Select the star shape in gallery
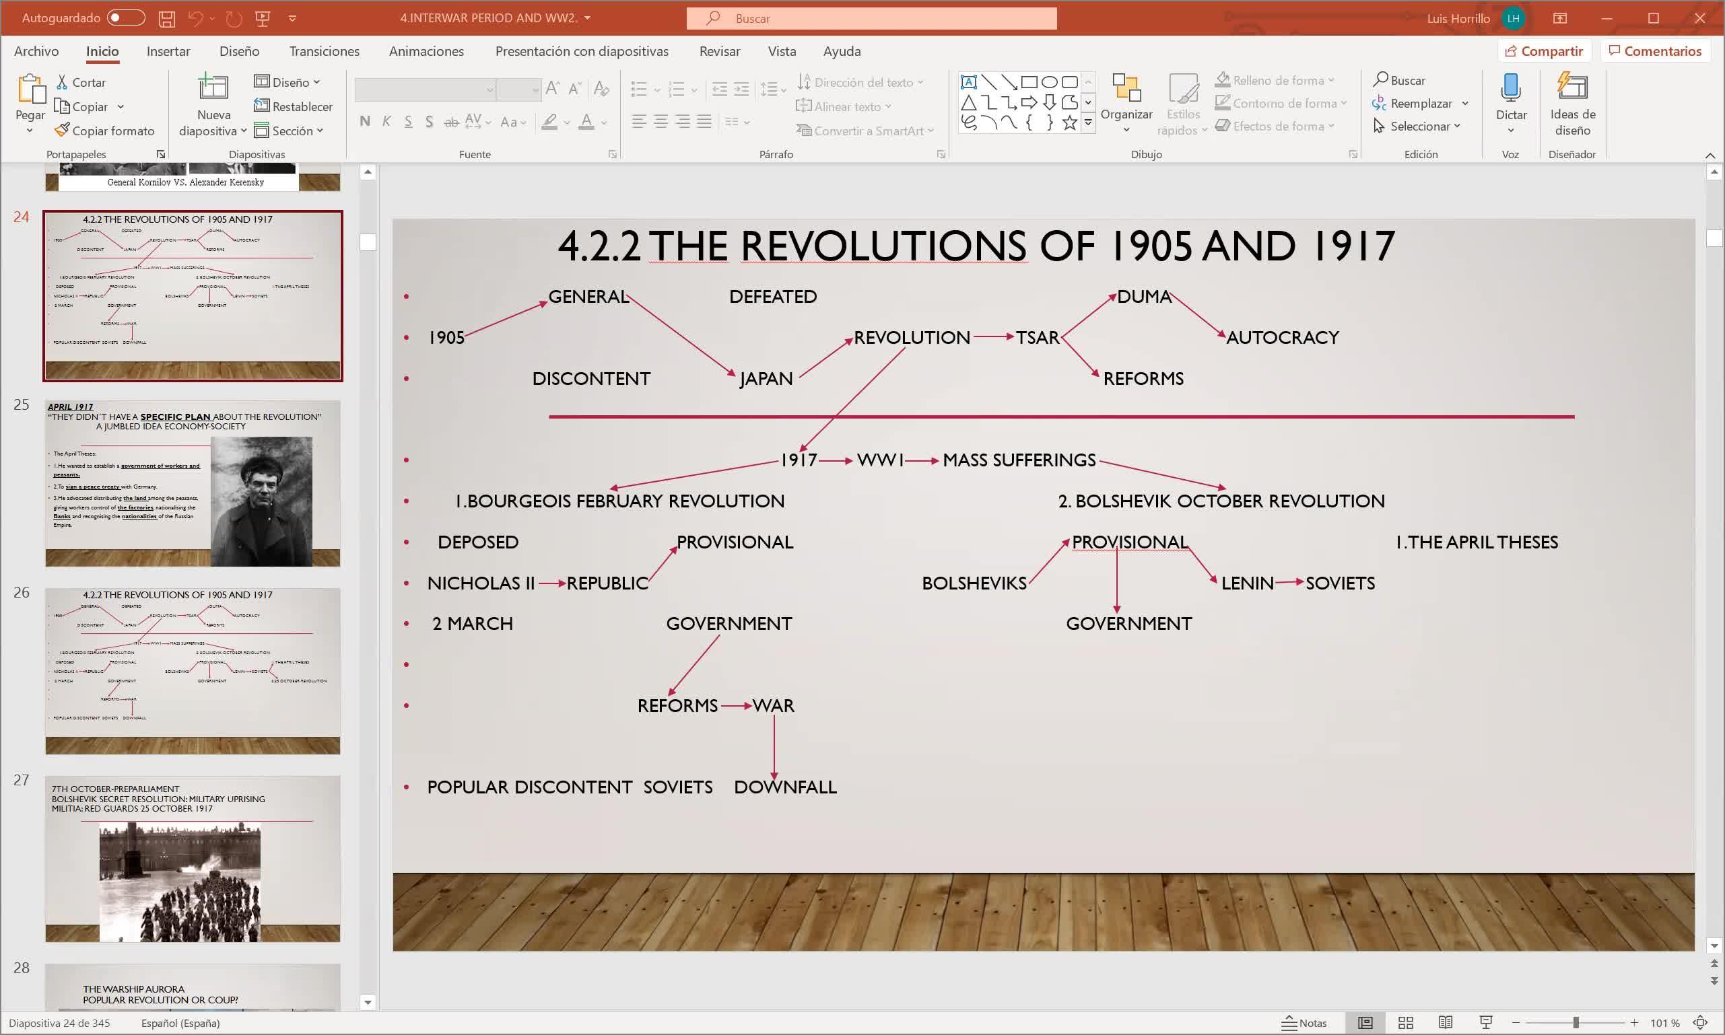1725x1035 pixels. click(x=1069, y=122)
